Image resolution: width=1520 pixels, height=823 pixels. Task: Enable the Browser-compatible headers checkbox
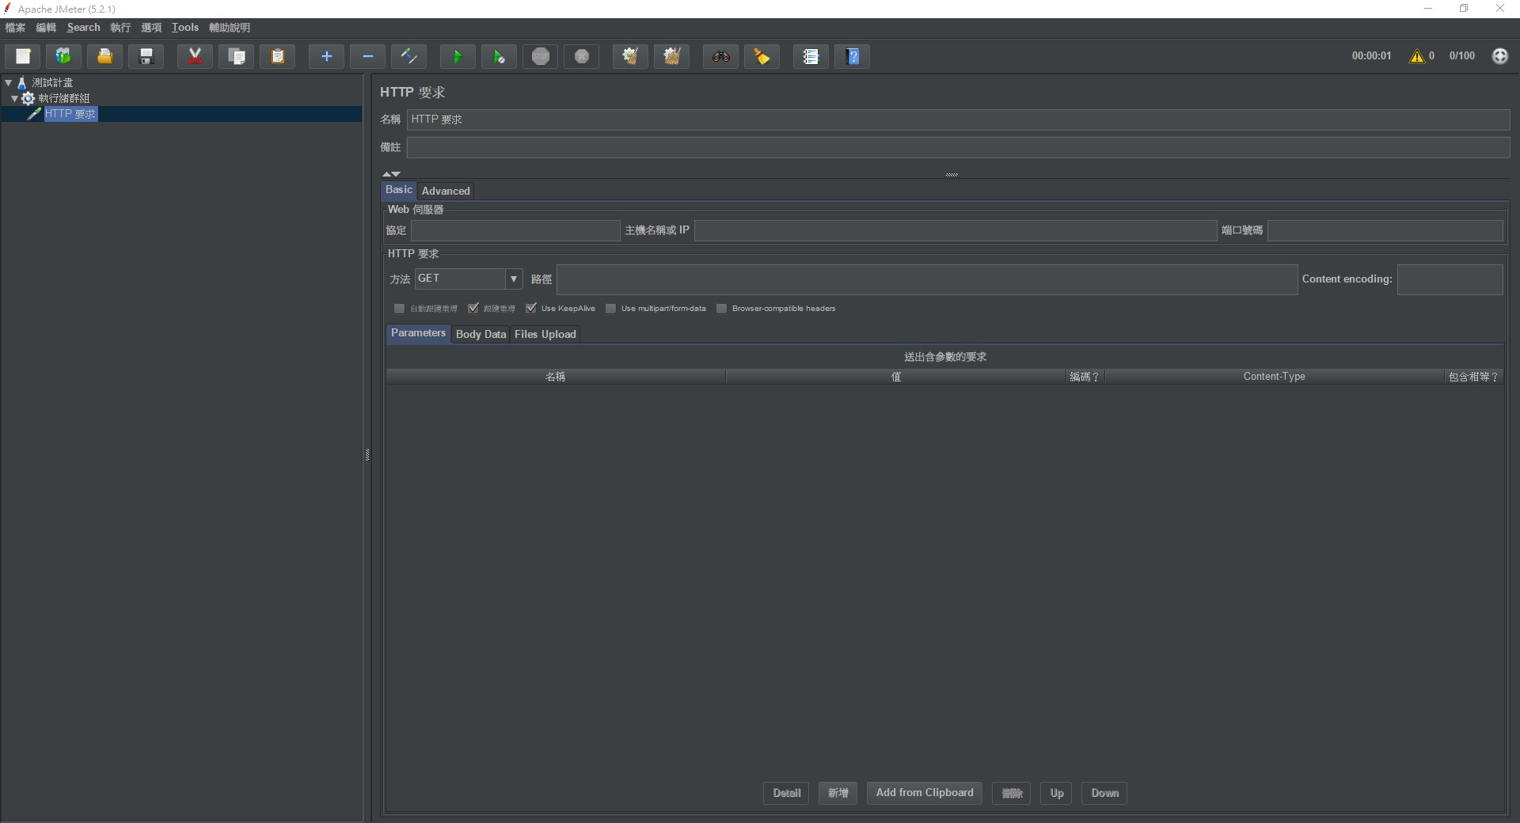tap(722, 309)
